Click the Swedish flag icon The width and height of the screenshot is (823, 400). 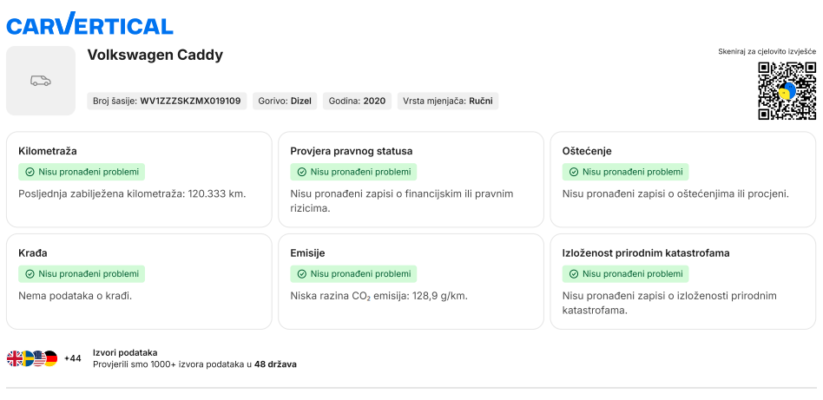coord(27,358)
